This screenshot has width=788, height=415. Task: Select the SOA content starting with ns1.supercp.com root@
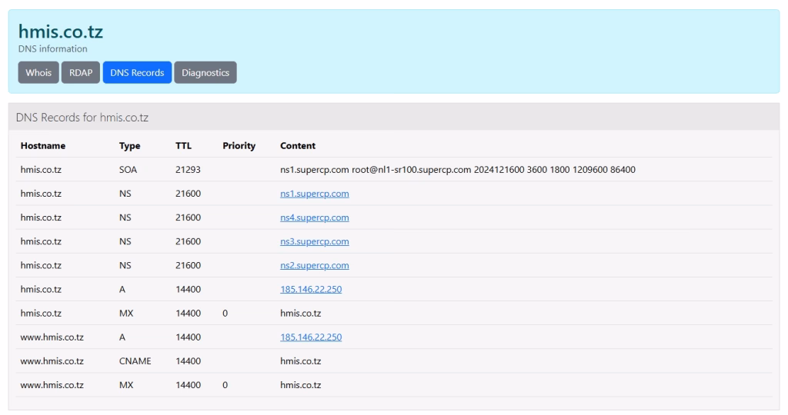[458, 170]
